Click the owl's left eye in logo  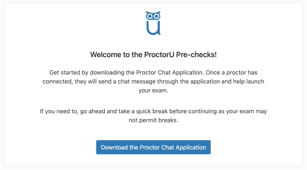tap(150, 16)
